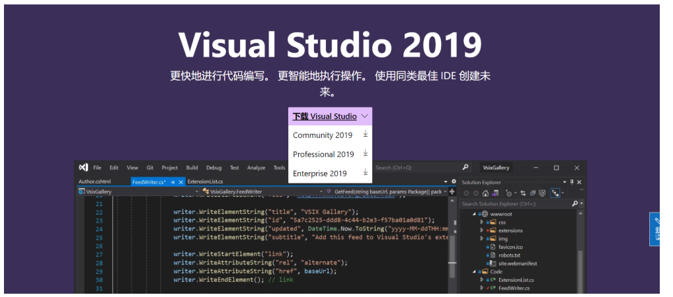This screenshot has height=297, width=673.
Task: Expand the FeedWriter.cs tree node
Action: [481, 288]
